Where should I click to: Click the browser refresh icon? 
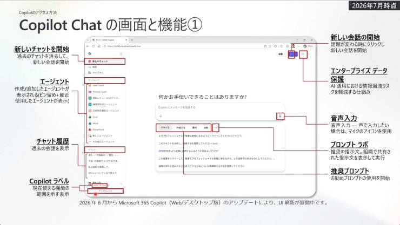tap(94, 46)
